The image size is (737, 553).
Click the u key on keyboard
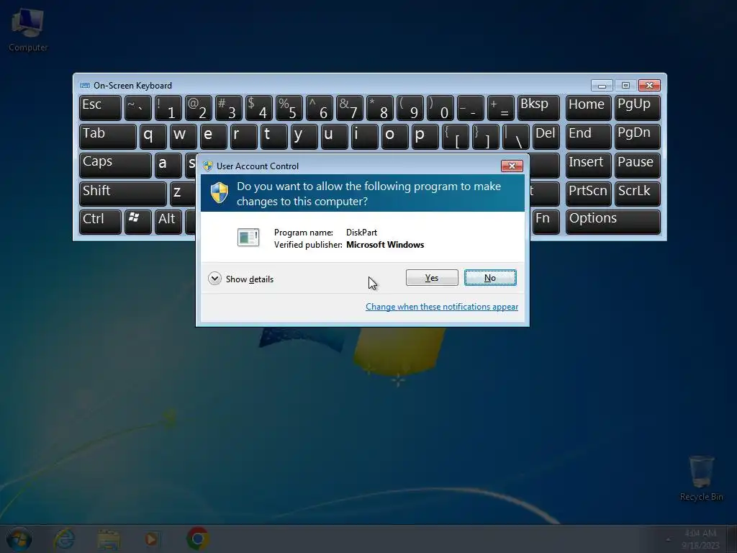334,136
